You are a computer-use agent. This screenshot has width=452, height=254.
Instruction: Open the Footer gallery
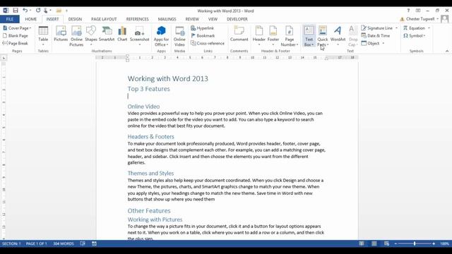point(273,36)
